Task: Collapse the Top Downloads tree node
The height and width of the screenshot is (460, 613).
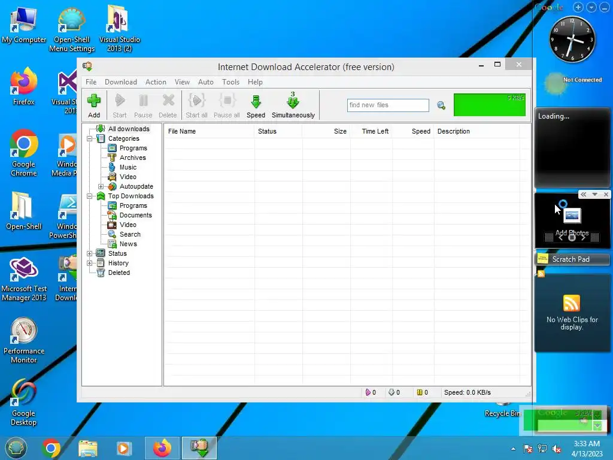Action: [90, 196]
